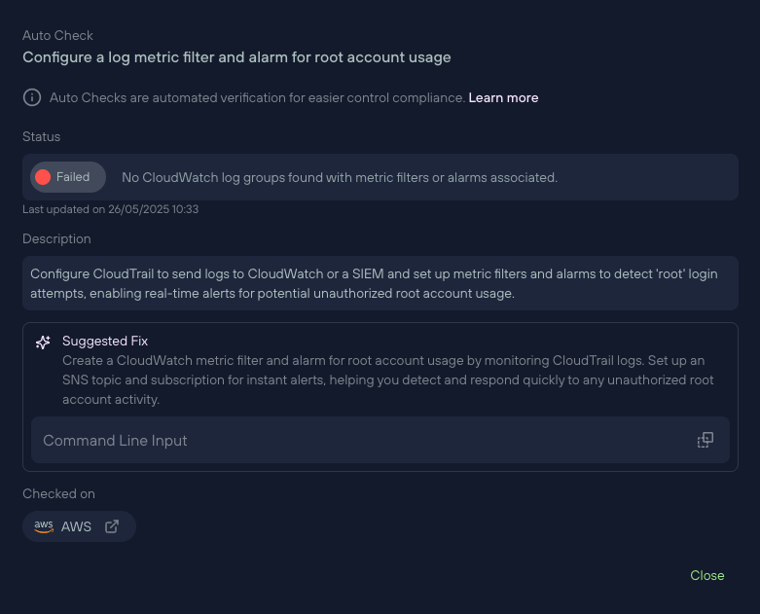This screenshot has height=614, width=760.
Task: Click the info circle icon beside Auto Checks text
Action: 32,97
